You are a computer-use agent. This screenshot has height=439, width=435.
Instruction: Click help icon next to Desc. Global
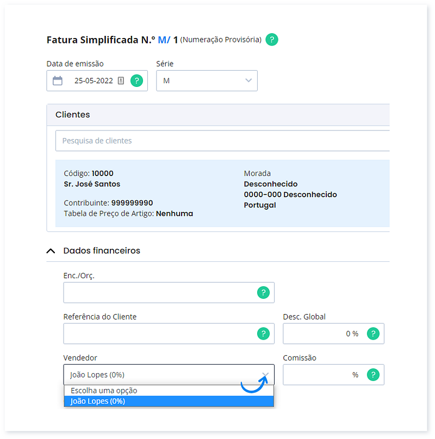(373, 334)
